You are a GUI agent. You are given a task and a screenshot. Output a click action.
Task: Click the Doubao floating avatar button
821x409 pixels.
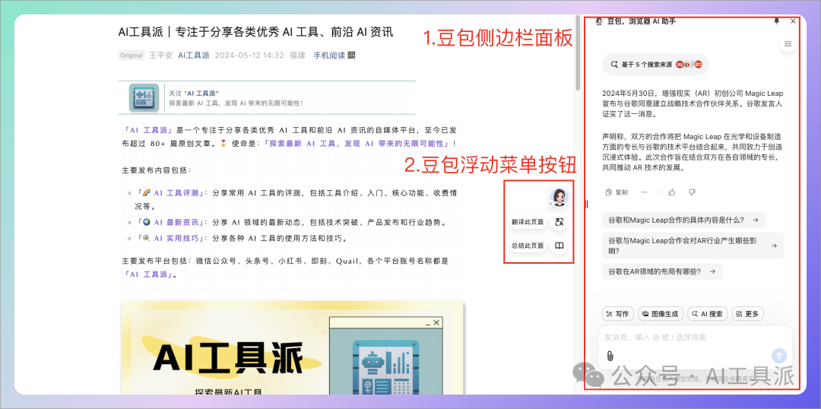pyautogui.click(x=559, y=197)
